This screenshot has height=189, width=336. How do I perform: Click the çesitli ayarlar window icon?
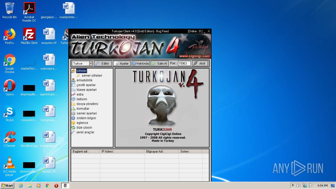pyautogui.click(x=73, y=85)
